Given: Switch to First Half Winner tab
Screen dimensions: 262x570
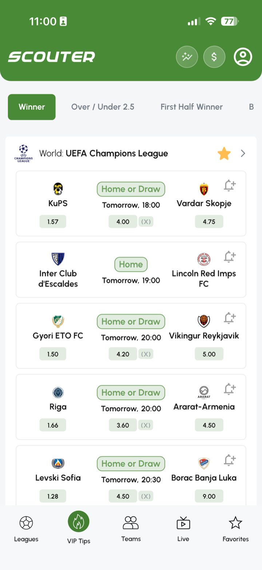Looking at the screenshot, I should [192, 107].
